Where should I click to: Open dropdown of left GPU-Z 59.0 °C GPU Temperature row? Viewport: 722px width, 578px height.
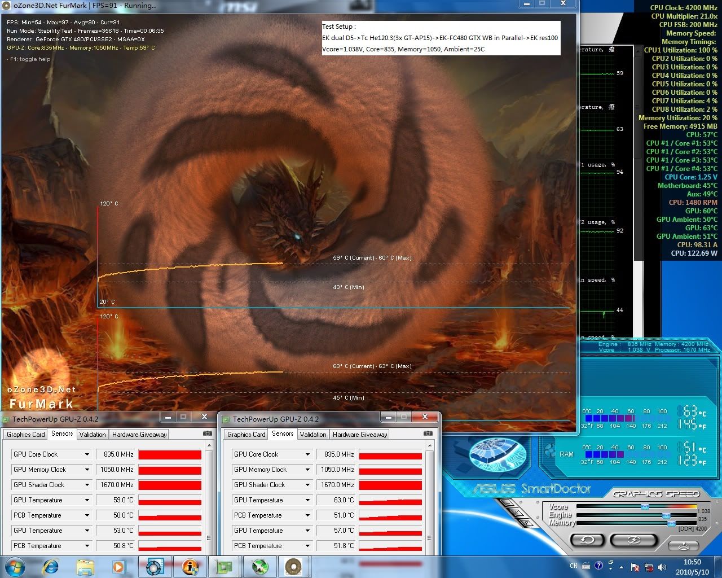point(87,500)
